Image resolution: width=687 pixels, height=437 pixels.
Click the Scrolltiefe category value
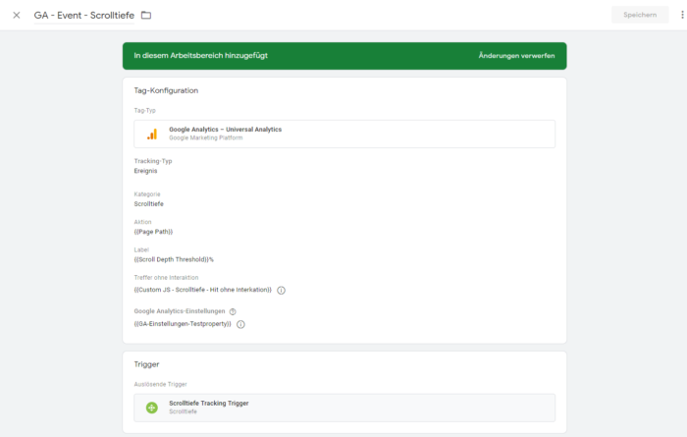point(148,204)
